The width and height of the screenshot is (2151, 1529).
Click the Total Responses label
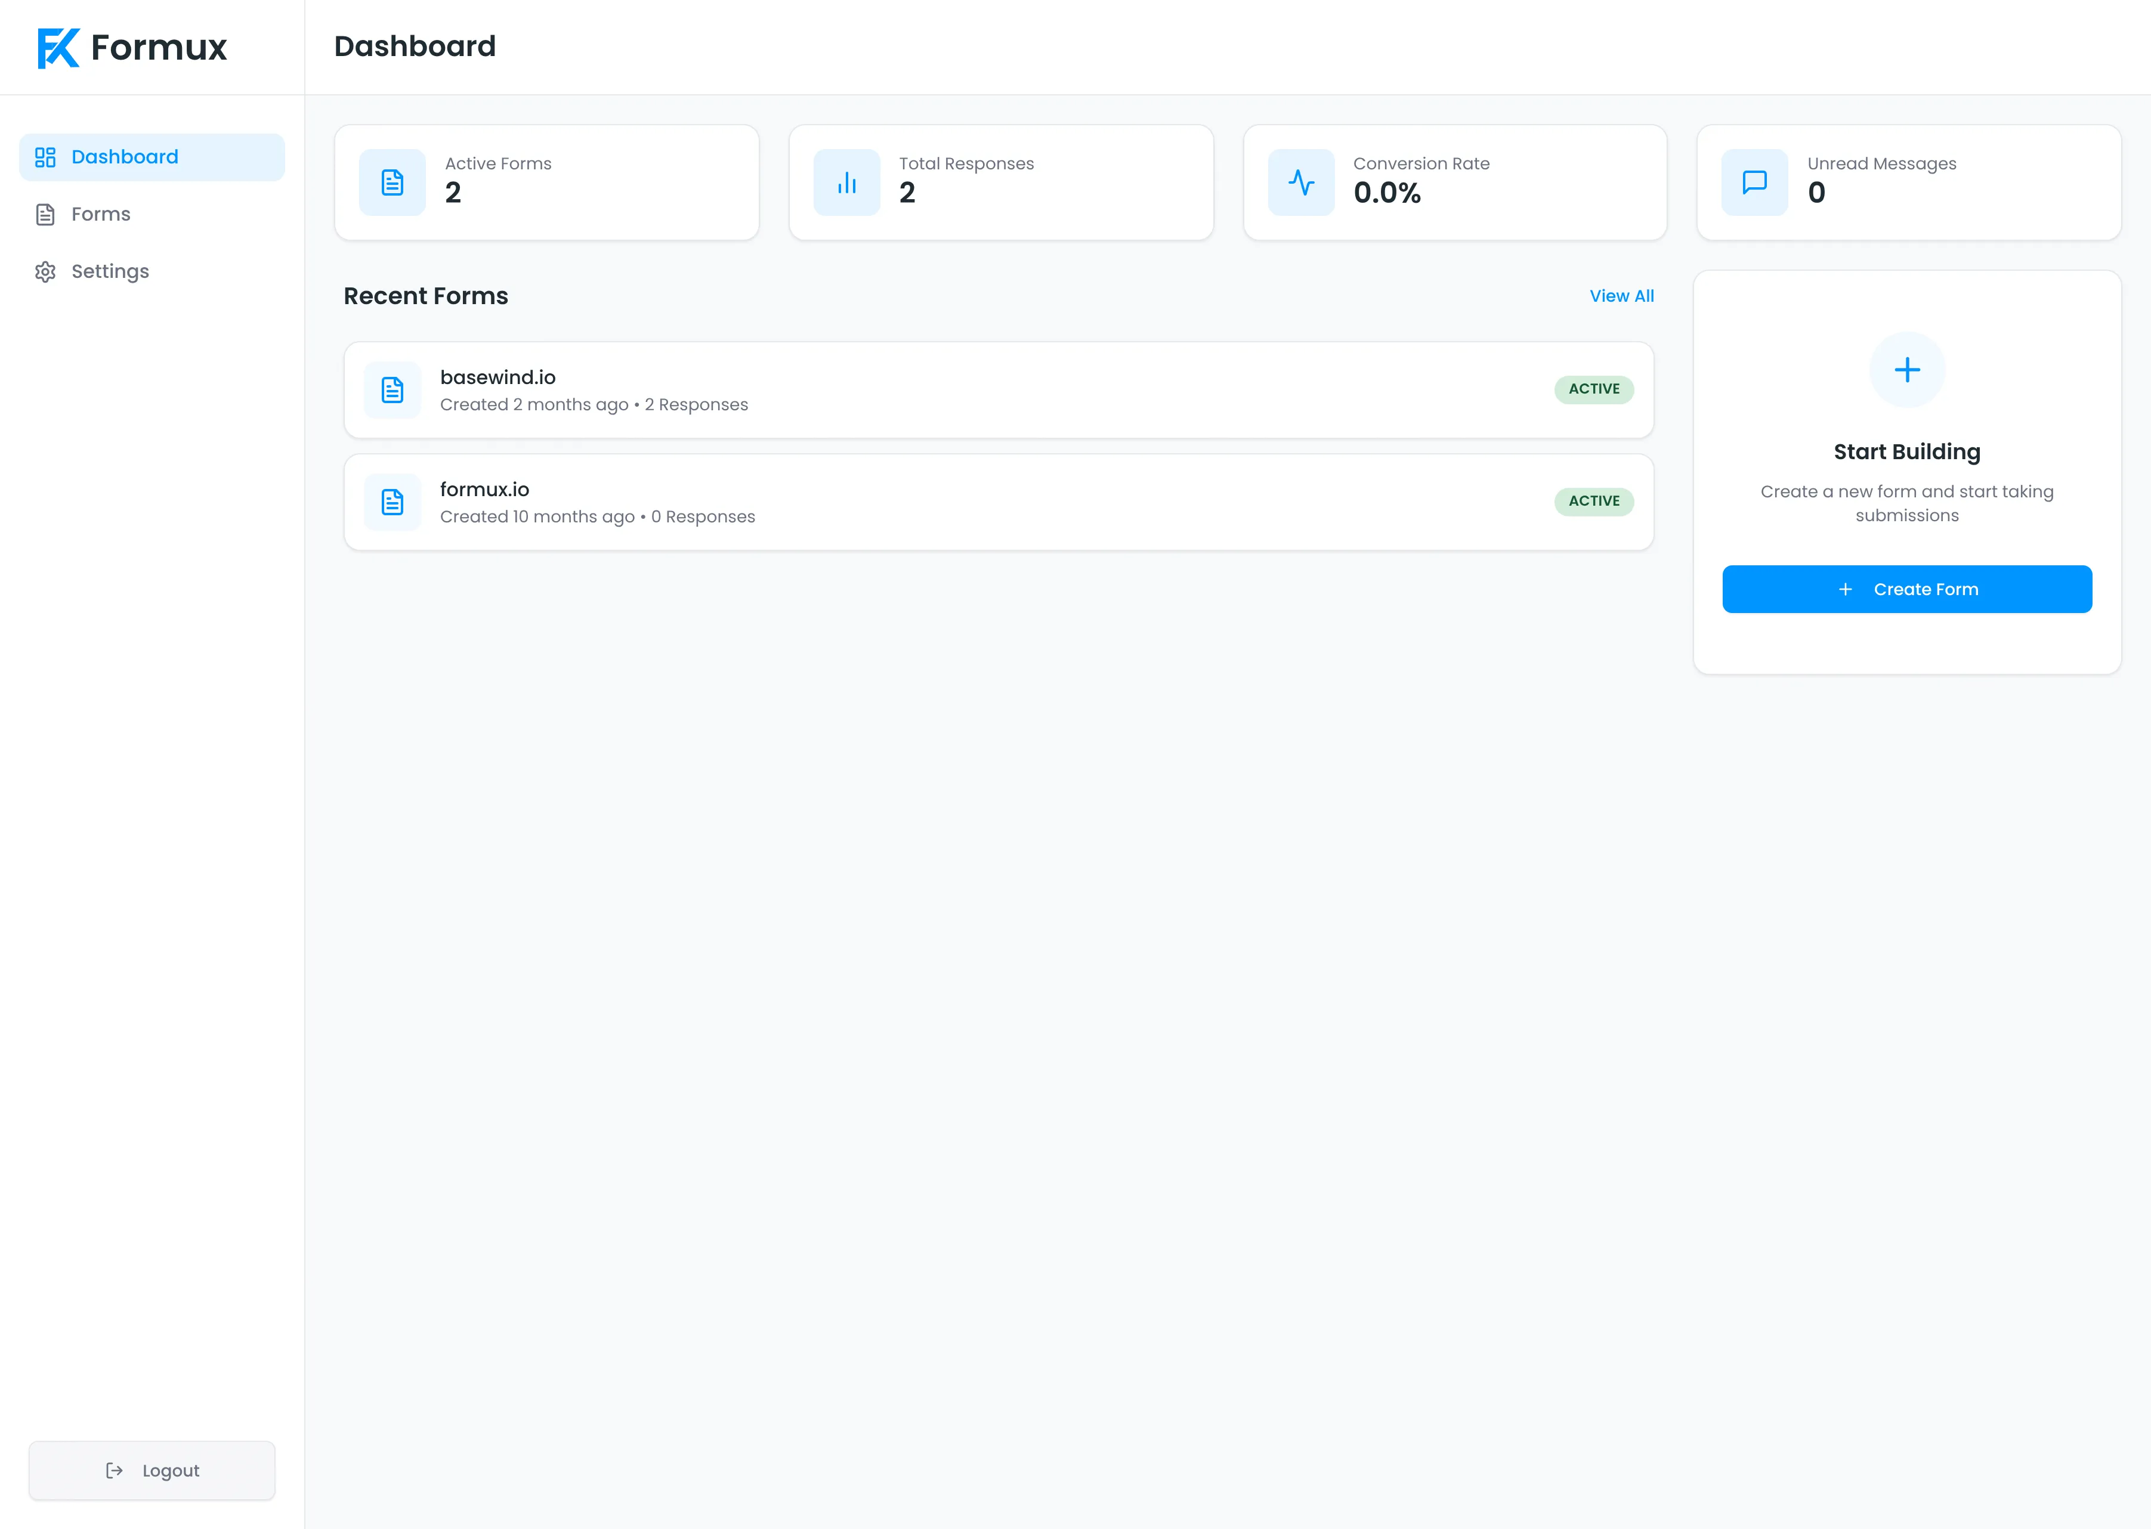[x=965, y=164]
